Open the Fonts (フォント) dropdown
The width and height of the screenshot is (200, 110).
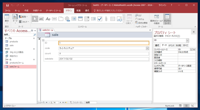[x=24, y=22]
